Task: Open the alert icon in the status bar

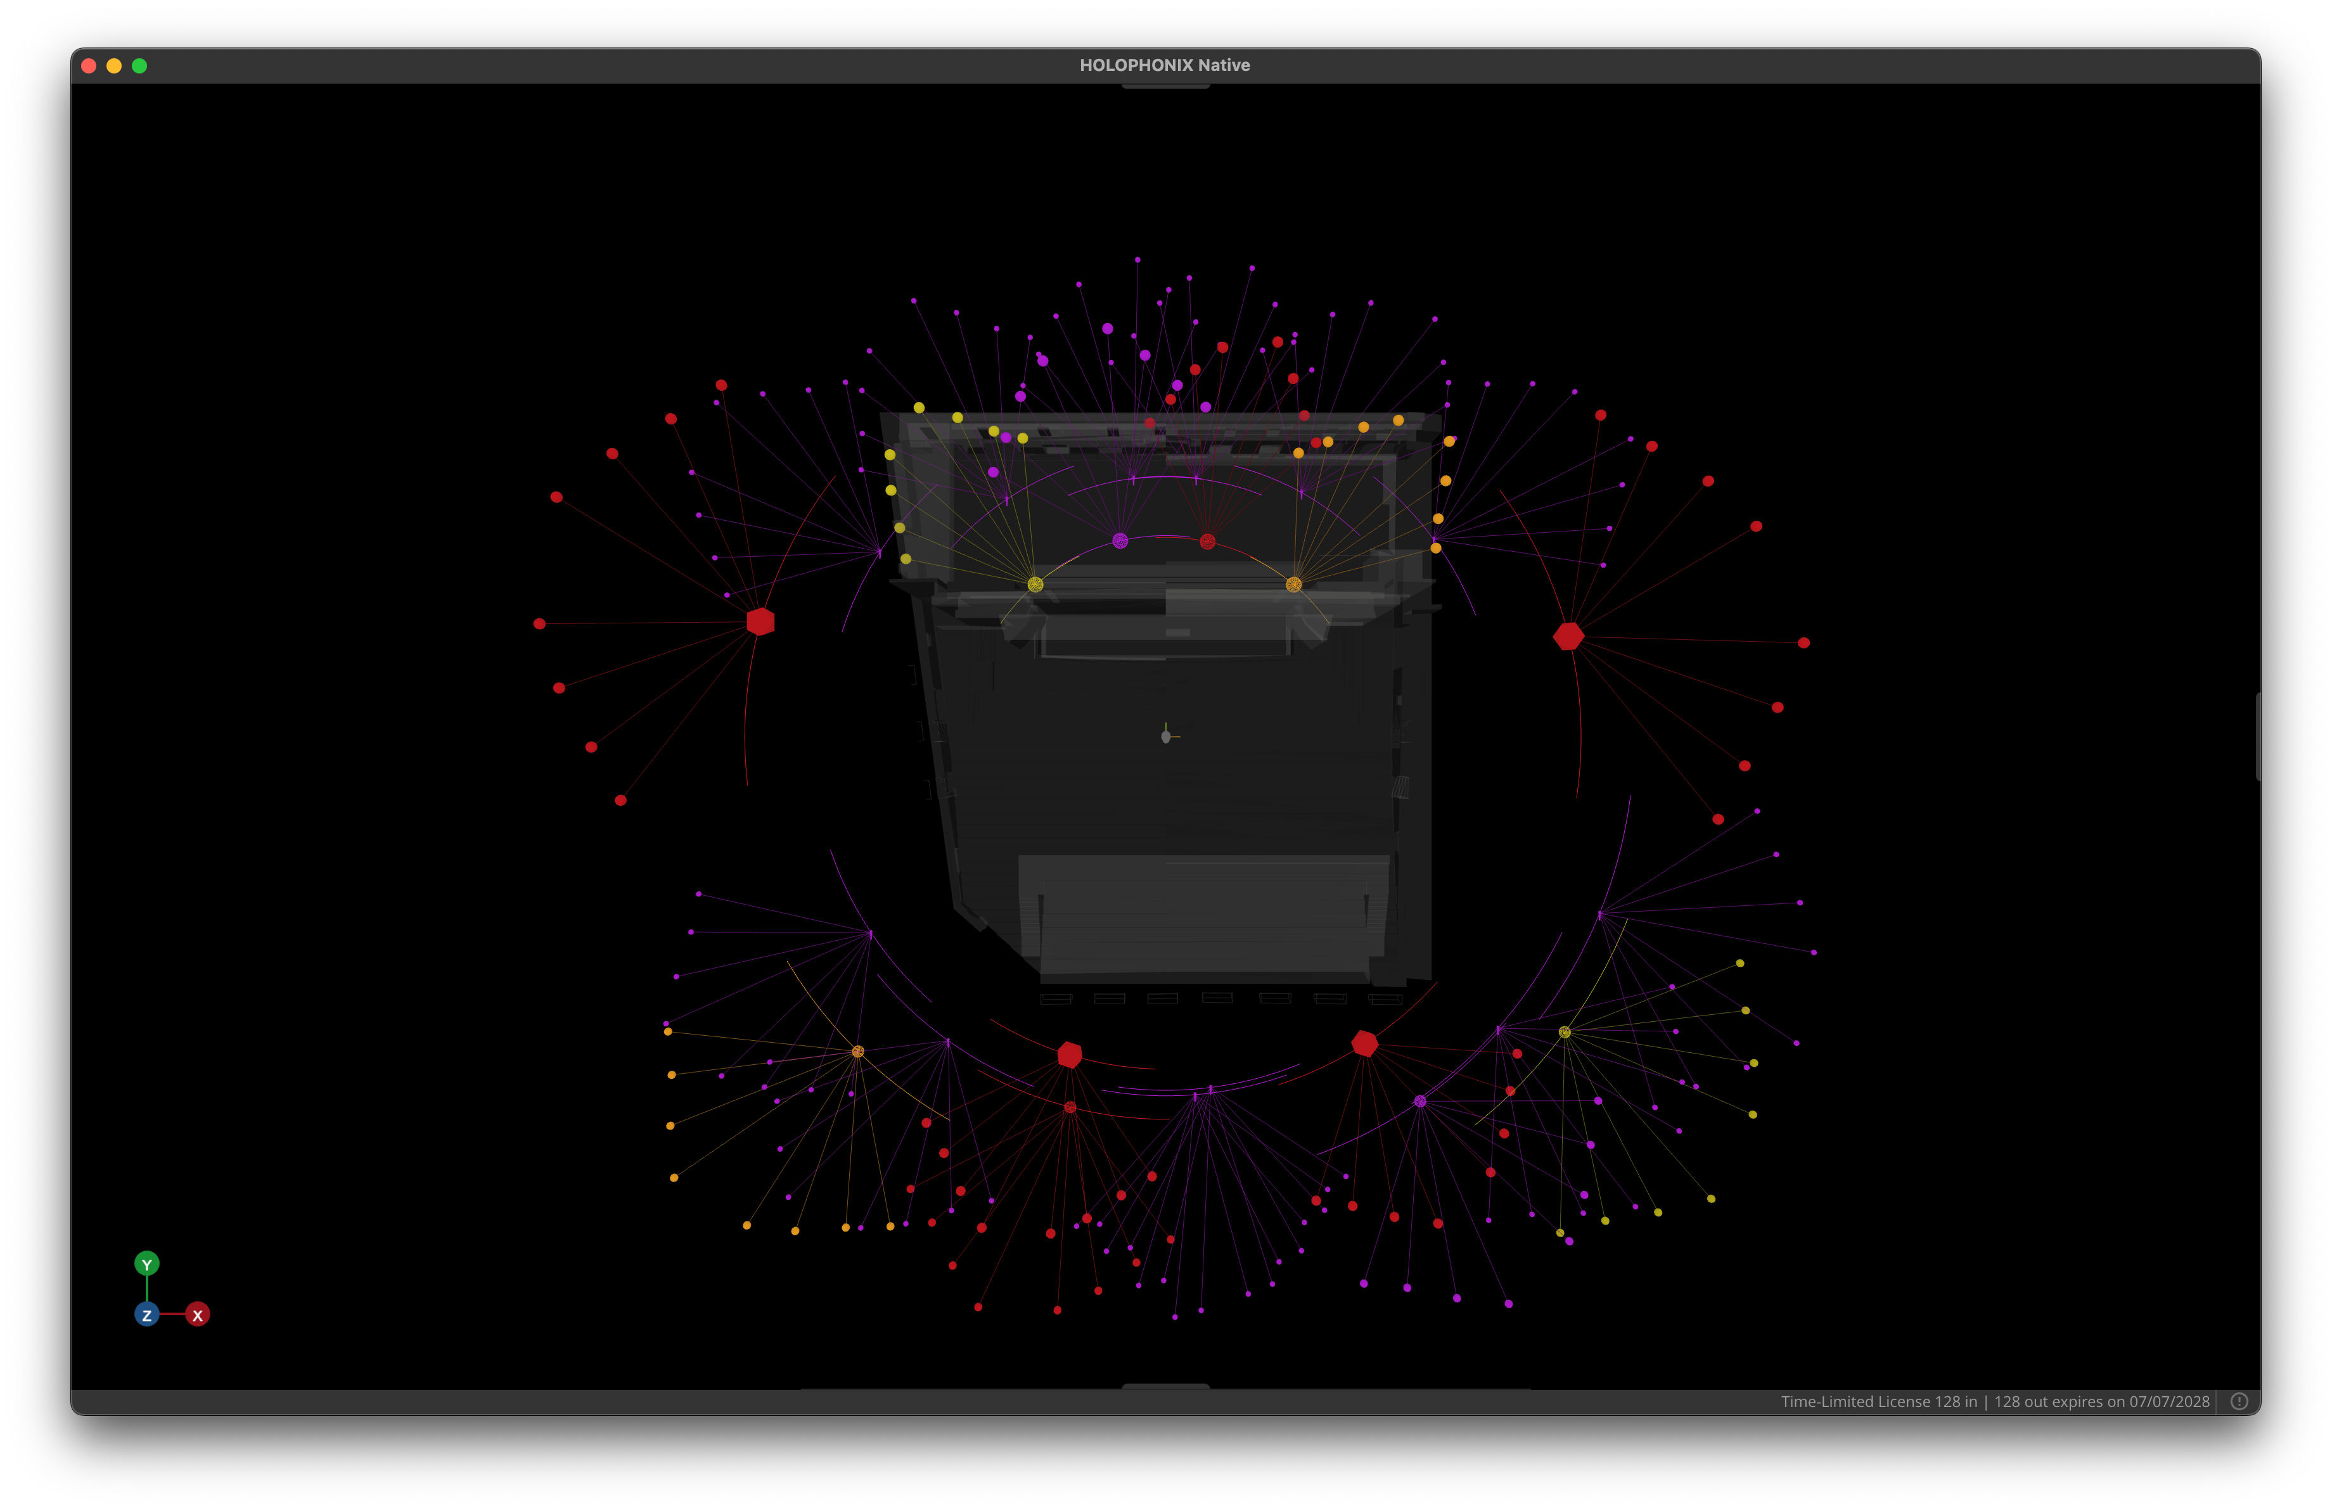Action: (x=2239, y=1401)
